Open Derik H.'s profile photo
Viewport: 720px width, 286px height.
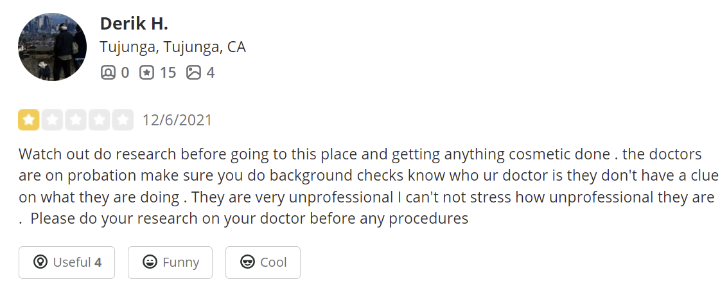tap(53, 47)
